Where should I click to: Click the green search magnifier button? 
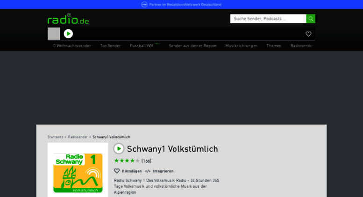(311, 19)
